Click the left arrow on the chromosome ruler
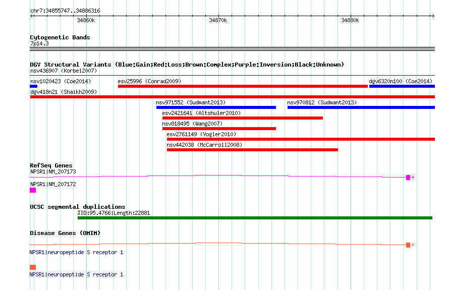 pos(32,16)
